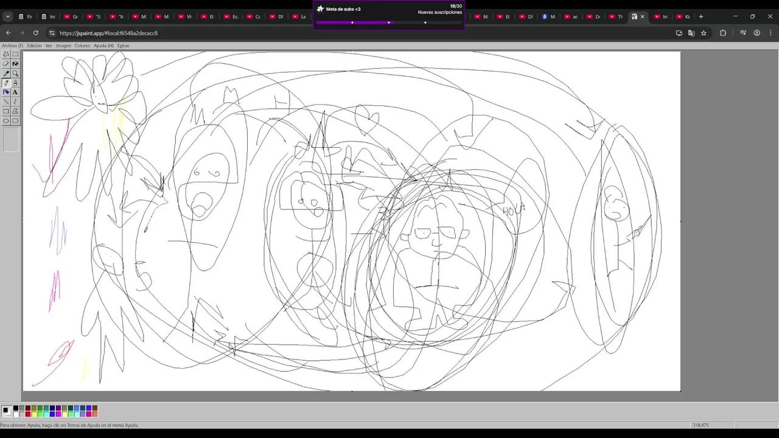Screen dimensions: 779x438
Task: Open the browser media controls
Action: [743, 33]
